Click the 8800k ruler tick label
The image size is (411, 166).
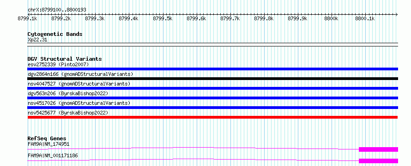coord(331,18)
